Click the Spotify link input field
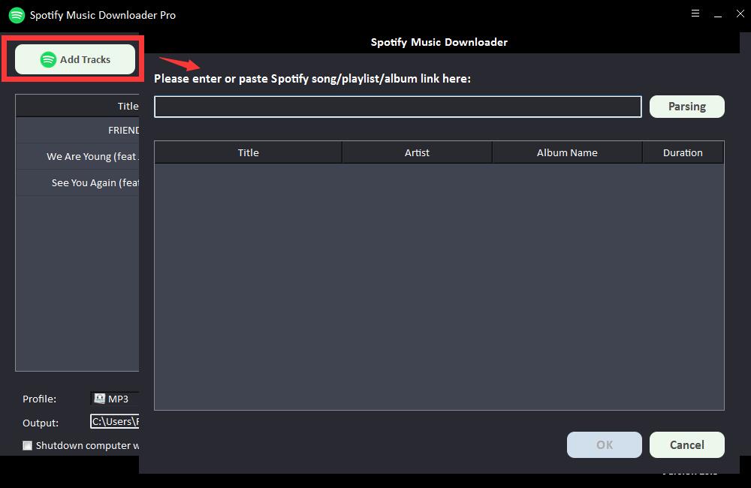751x488 pixels. click(x=397, y=107)
